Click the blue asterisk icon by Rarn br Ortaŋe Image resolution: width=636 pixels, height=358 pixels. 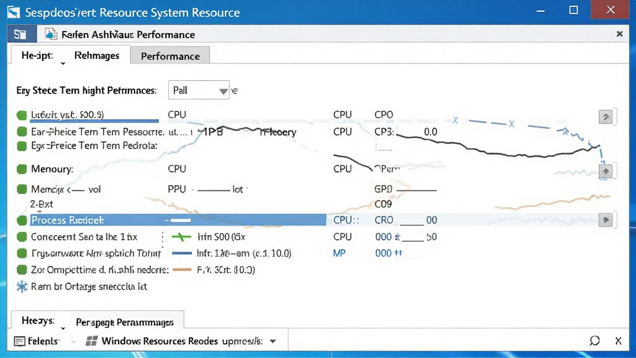click(22, 287)
